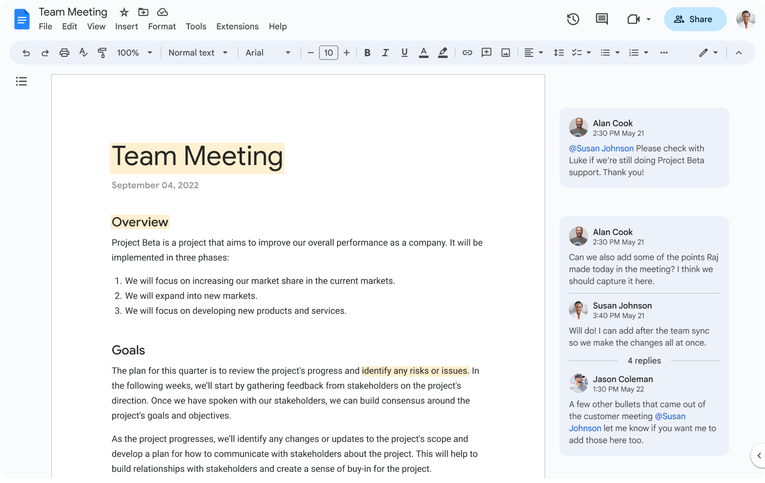The height and width of the screenshot is (483, 765).
Task: Click list item 'We will expand into new markets.'
Action: point(191,296)
